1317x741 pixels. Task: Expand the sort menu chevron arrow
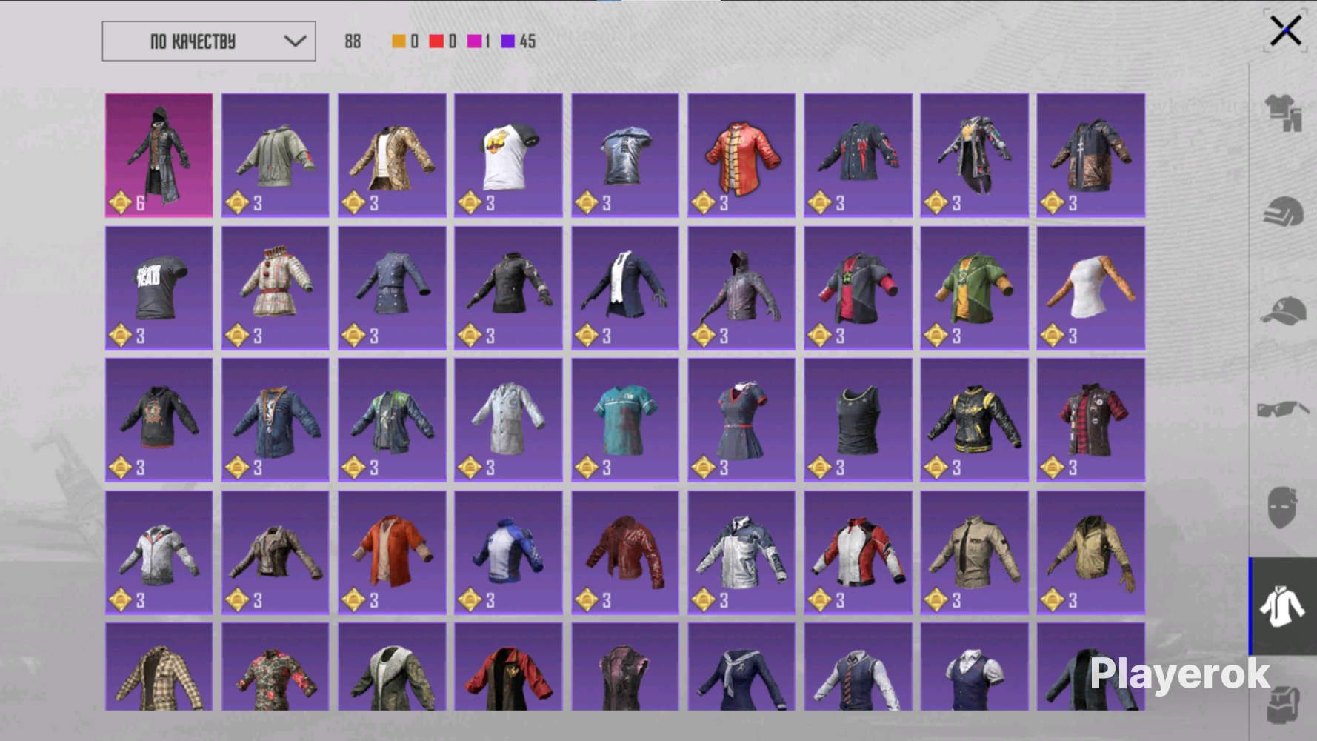[295, 41]
